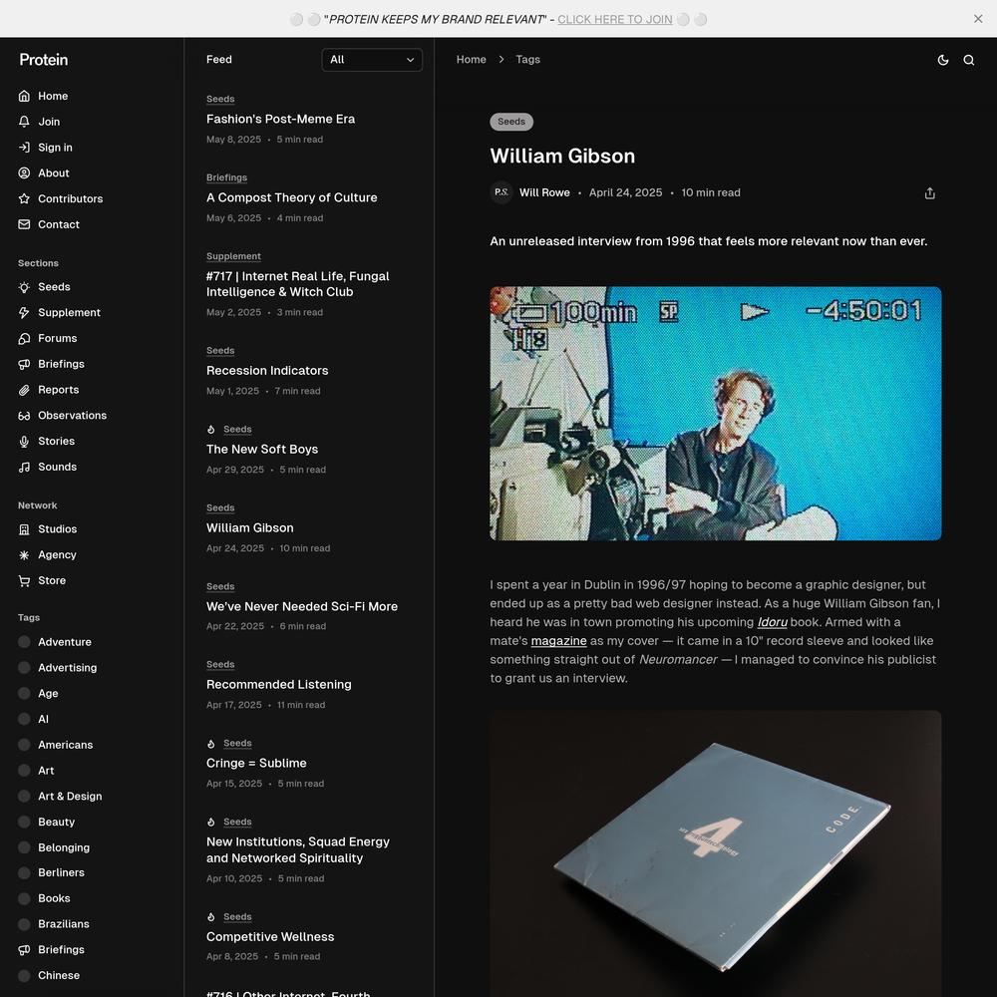This screenshot has height=997, width=997.
Task: Select the Belonging tag
Action: (64, 847)
